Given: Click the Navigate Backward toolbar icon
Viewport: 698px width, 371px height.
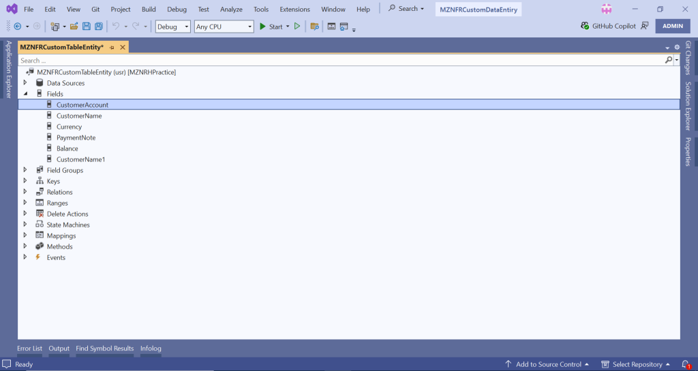Looking at the screenshot, I should coord(17,27).
